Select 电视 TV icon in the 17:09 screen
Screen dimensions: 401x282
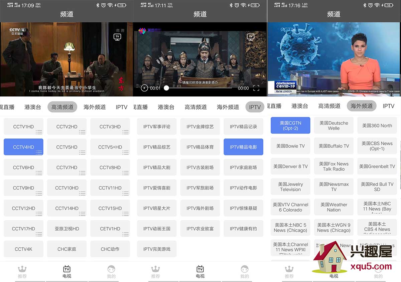(x=67, y=269)
